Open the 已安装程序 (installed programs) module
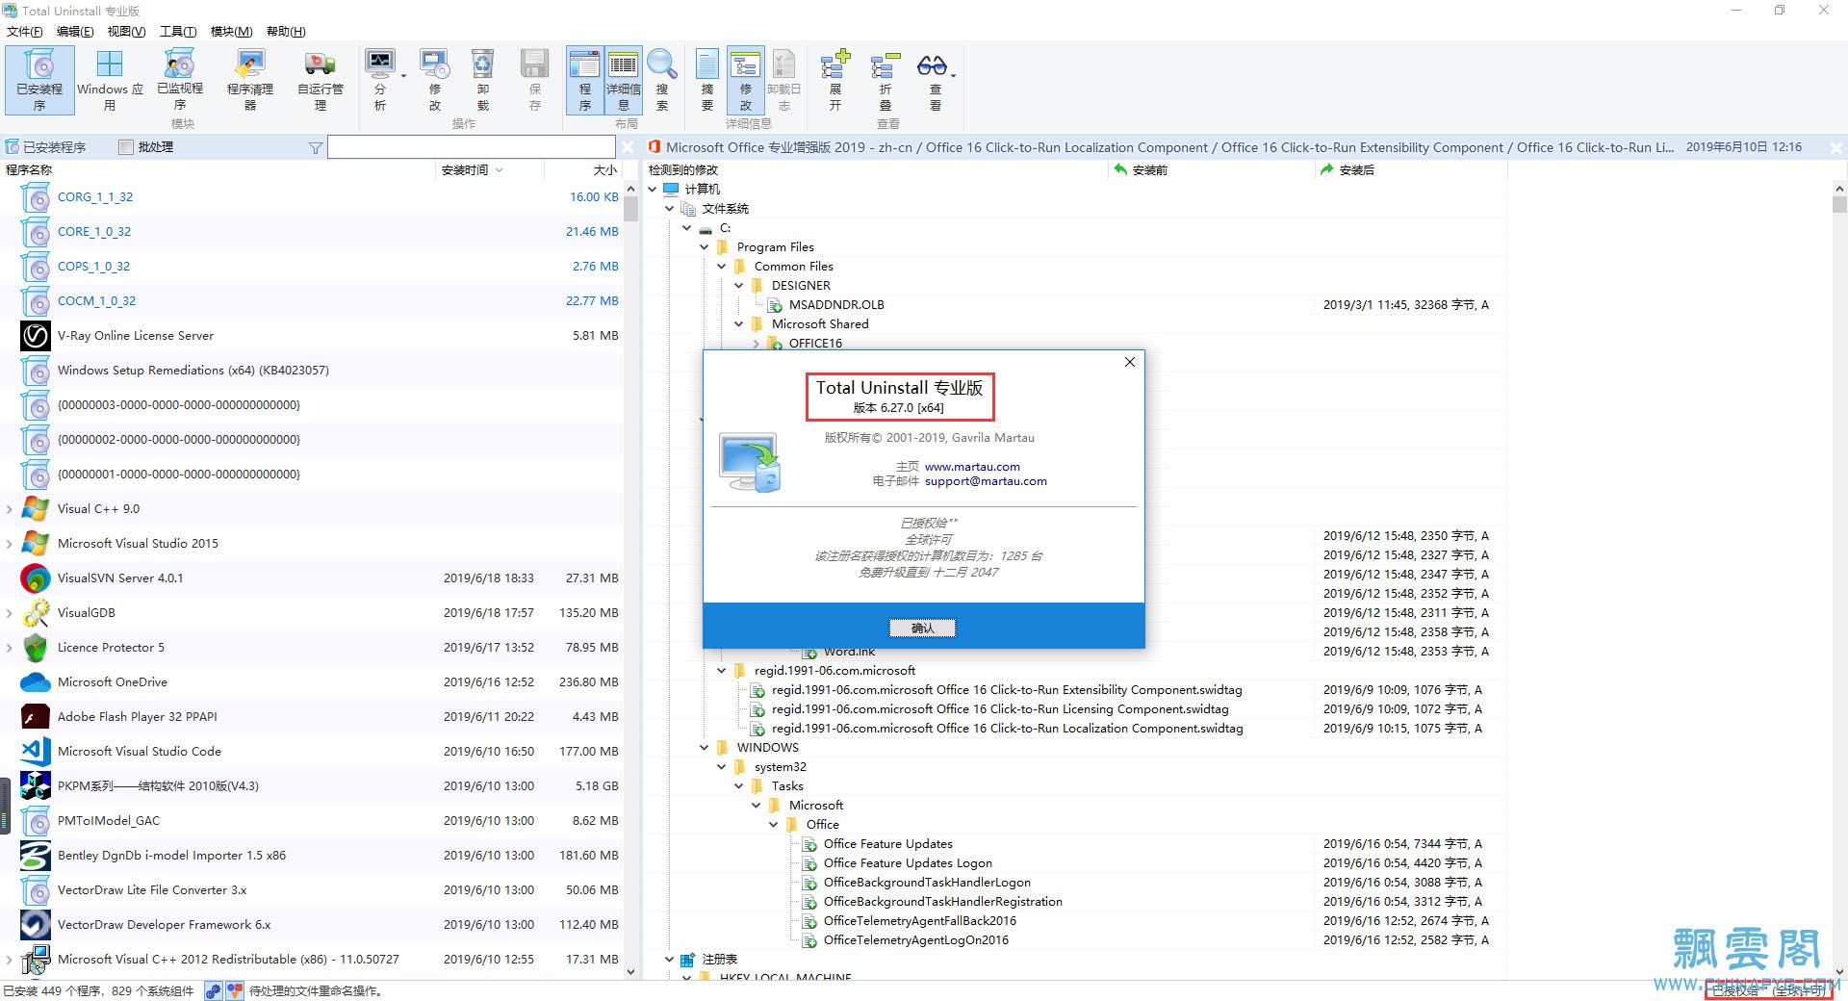Screen dimensions: 1848x1001 (39, 81)
